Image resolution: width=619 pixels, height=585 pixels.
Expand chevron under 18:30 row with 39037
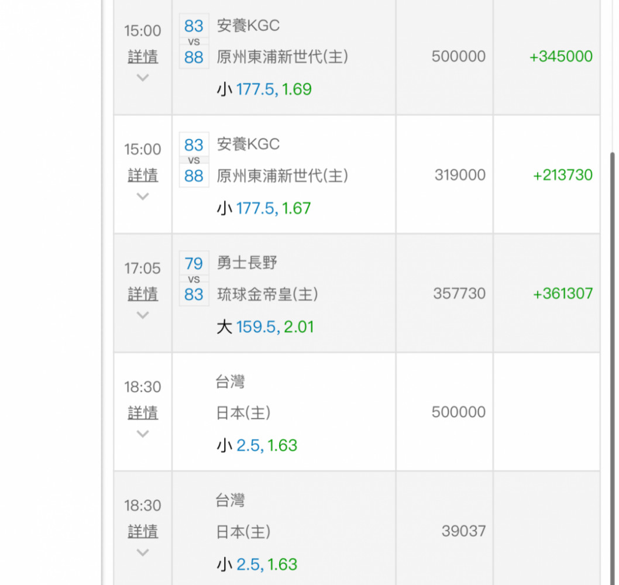click(143, 553)
